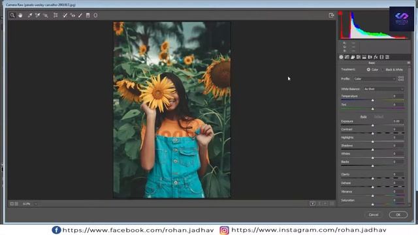This screenshot has width=418, height=235.
Task: Click the Cancel button
Action: (x=373, y=215)
